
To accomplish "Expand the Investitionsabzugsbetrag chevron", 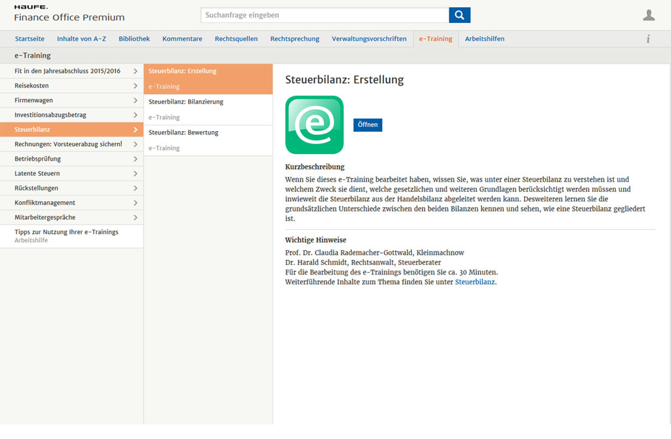I will point(135,115).
